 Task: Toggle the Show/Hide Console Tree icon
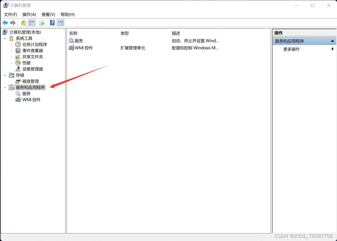[x=32, y=23]
